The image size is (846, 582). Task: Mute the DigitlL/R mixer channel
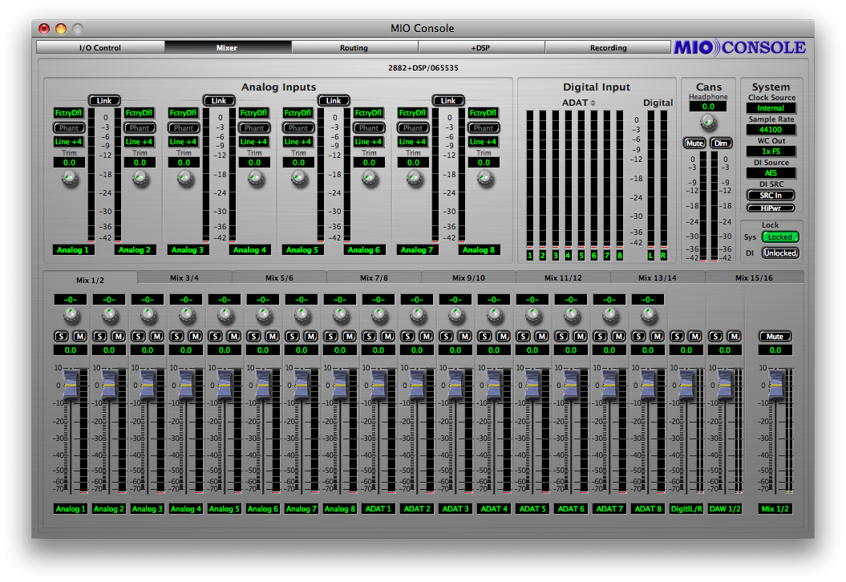[695, 336]
